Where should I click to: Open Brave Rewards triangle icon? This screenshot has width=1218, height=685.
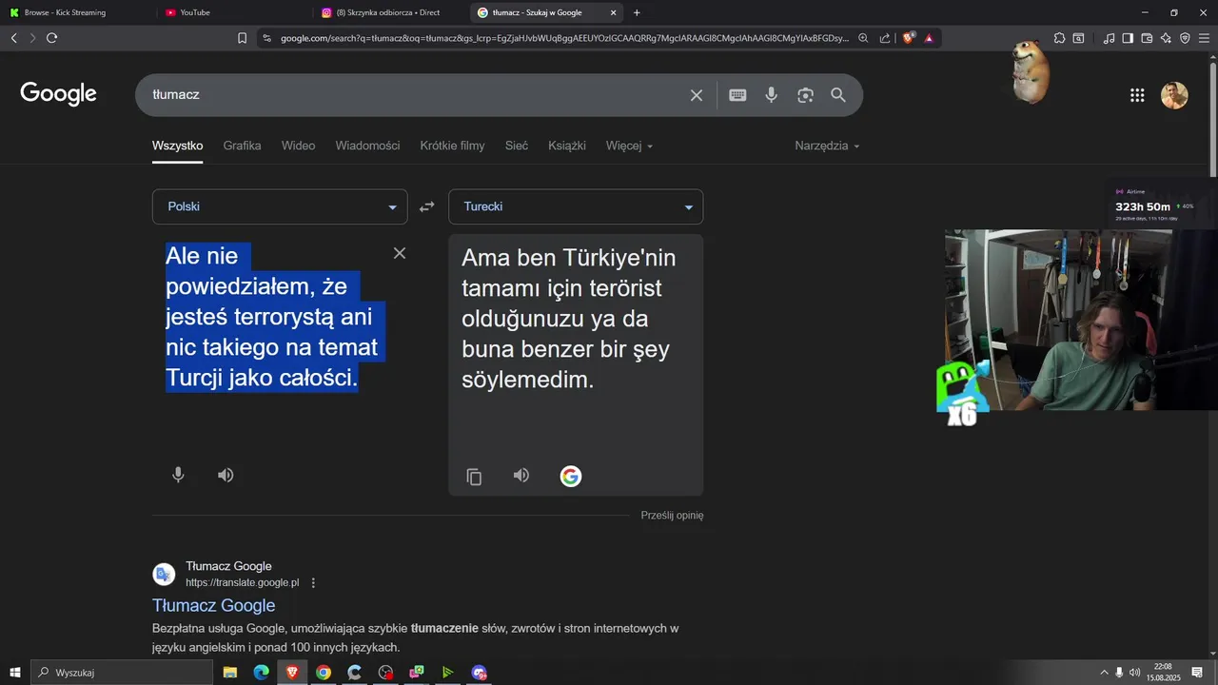click(x=929, y=38)
